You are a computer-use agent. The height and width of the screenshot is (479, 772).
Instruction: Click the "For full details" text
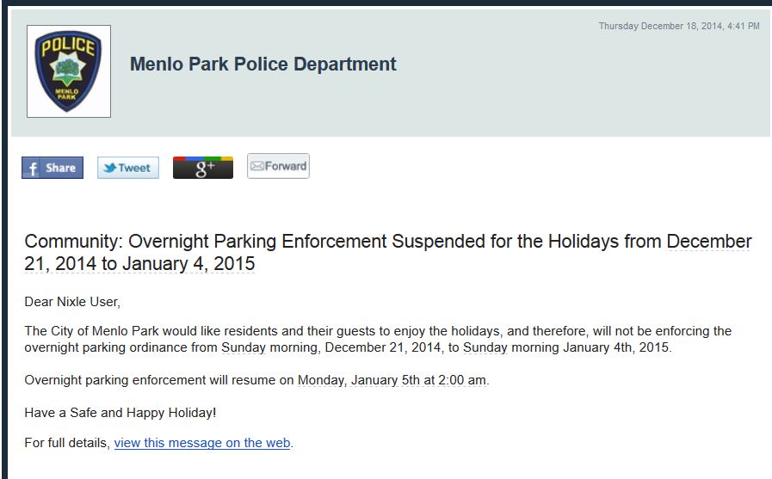[67, 443]
